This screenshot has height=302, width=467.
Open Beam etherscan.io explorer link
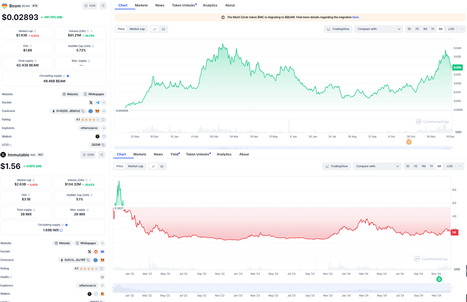[89, 128]
